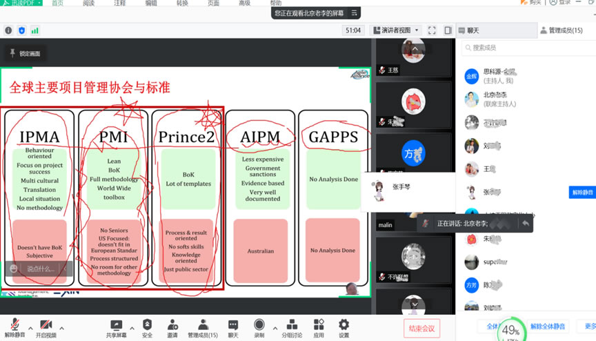This screenshot has height=341, width=596.
Task: Click the 解除静音 button for member 张
Action: [582, 193]
